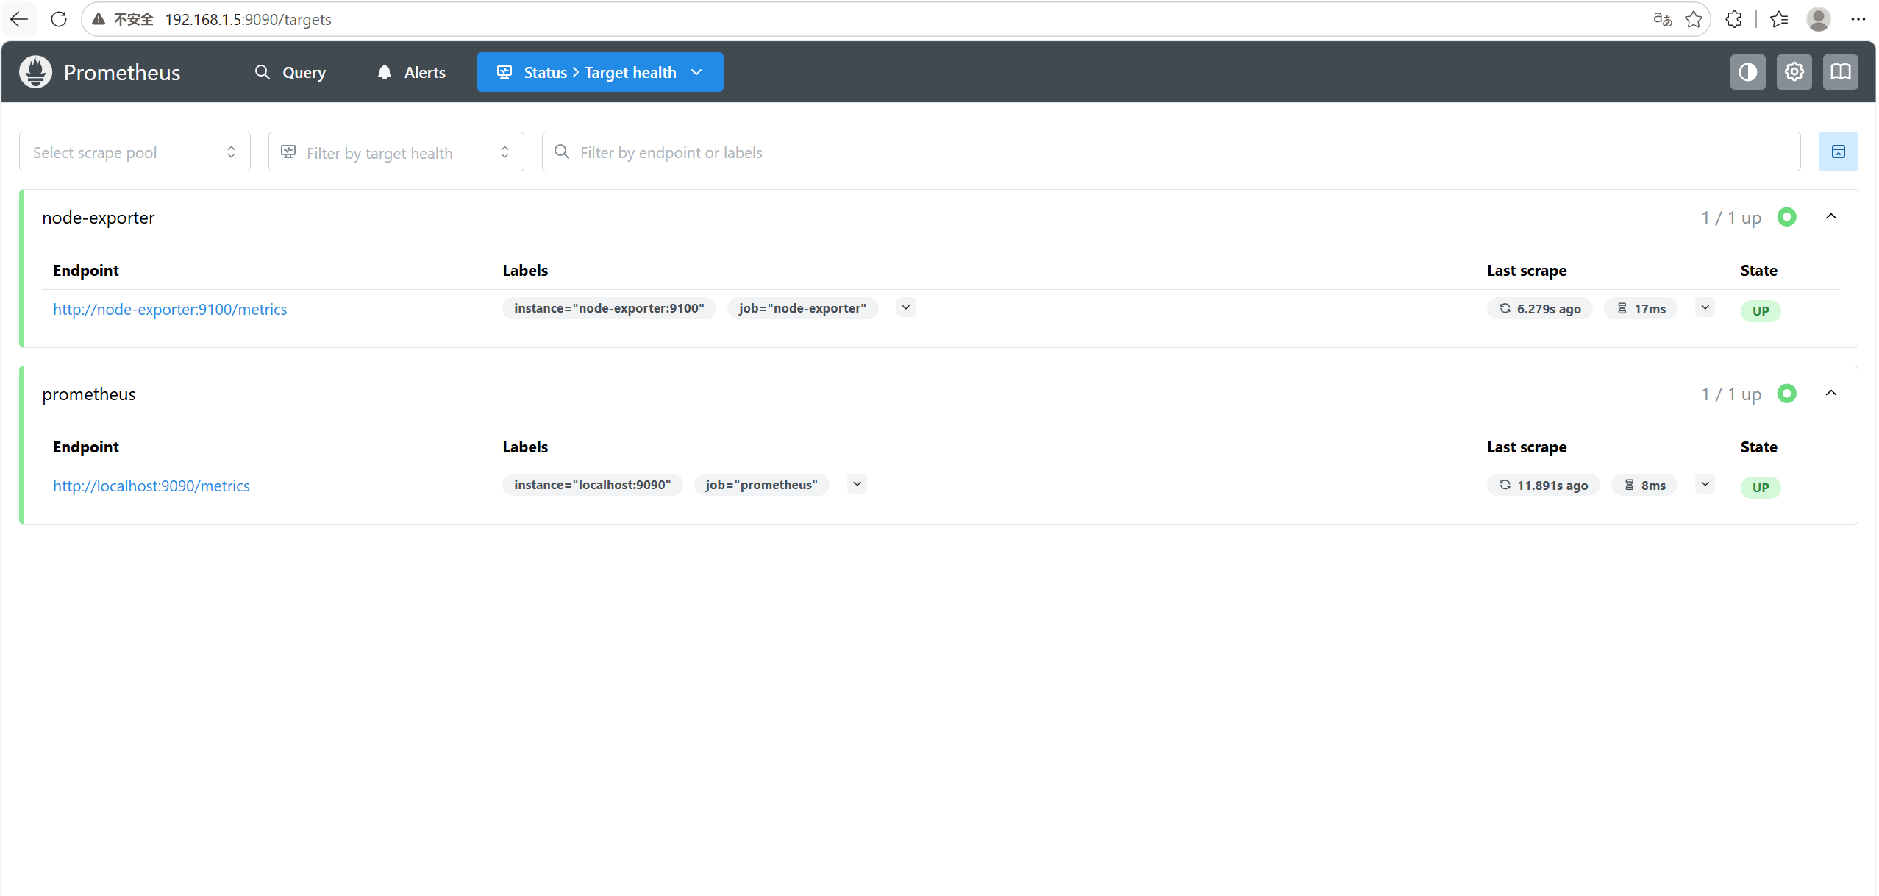Screen dimensions: 1879x896
Task: Click the collapse all pools button
Action: click(1838, 152)
